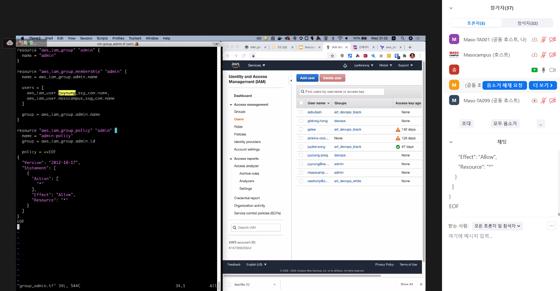Image resolution: width=560 pixels, height=291 pixels.
Task: Select the asbubam user checkbox
Action: tap(301, 112)
